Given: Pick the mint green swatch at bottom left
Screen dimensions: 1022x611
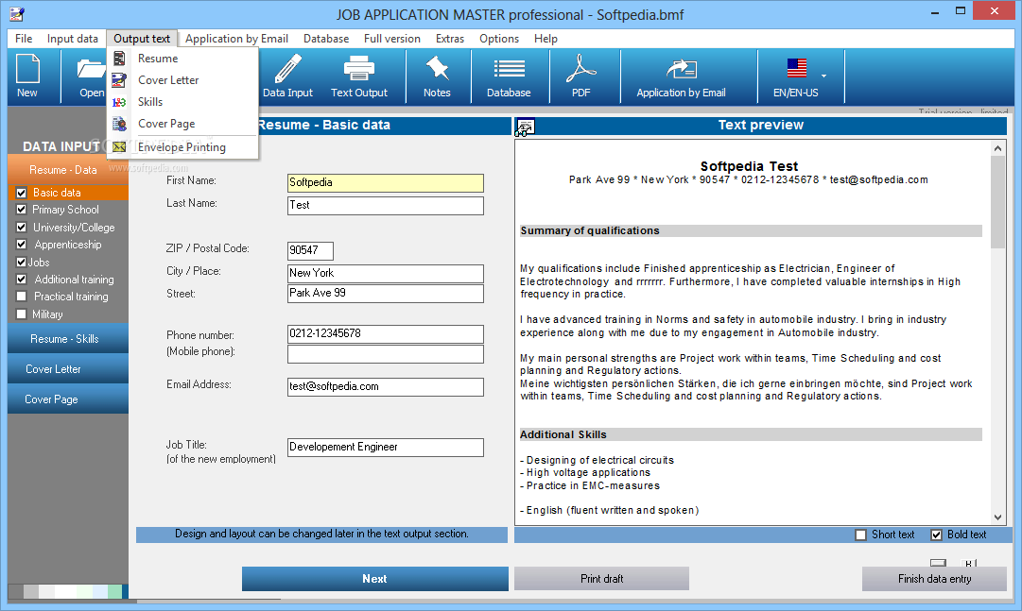Looking at the screenshot, I should click(x=114, y=591).
